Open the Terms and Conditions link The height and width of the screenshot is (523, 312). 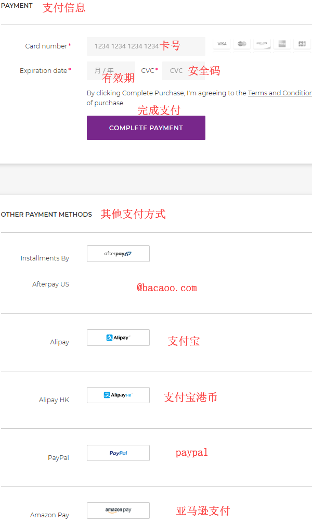coord(280,93)
